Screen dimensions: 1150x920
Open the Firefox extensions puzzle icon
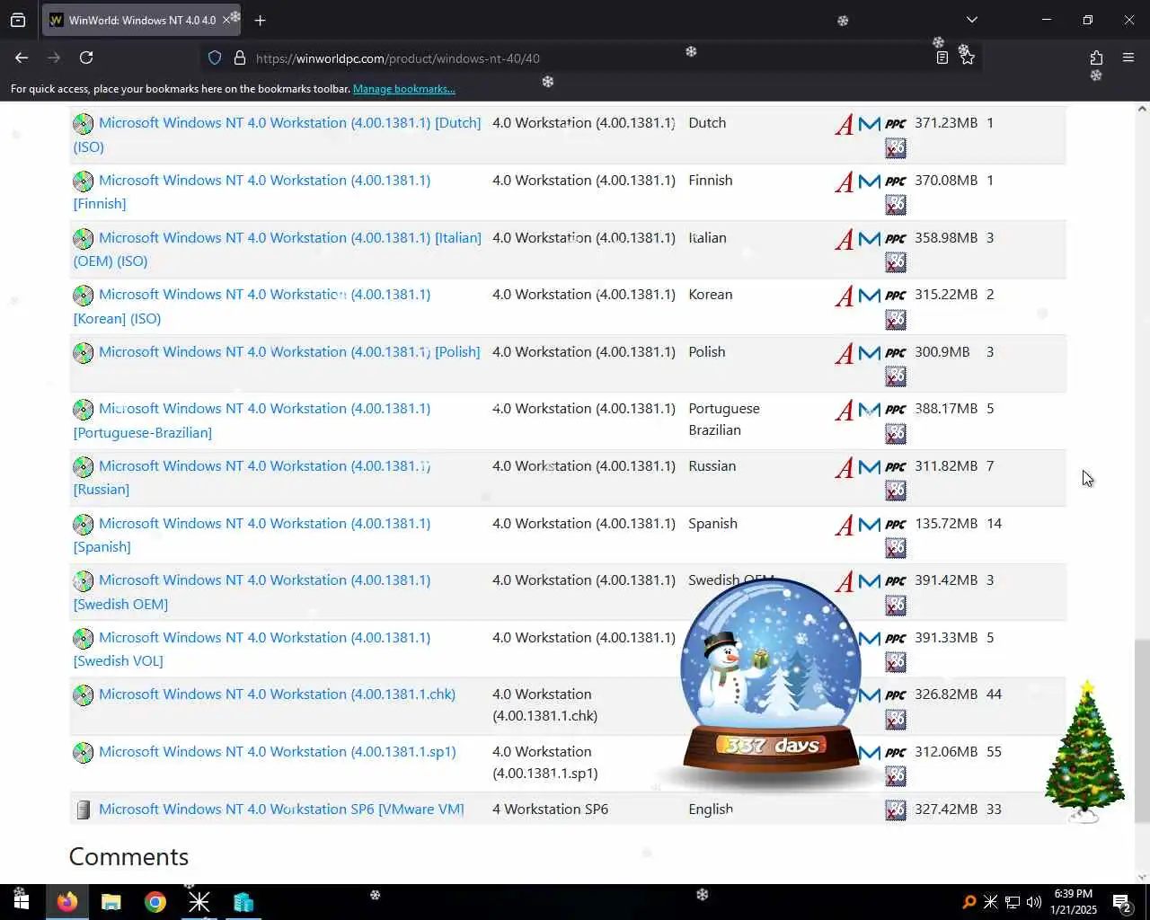[x=1096, y=57]
